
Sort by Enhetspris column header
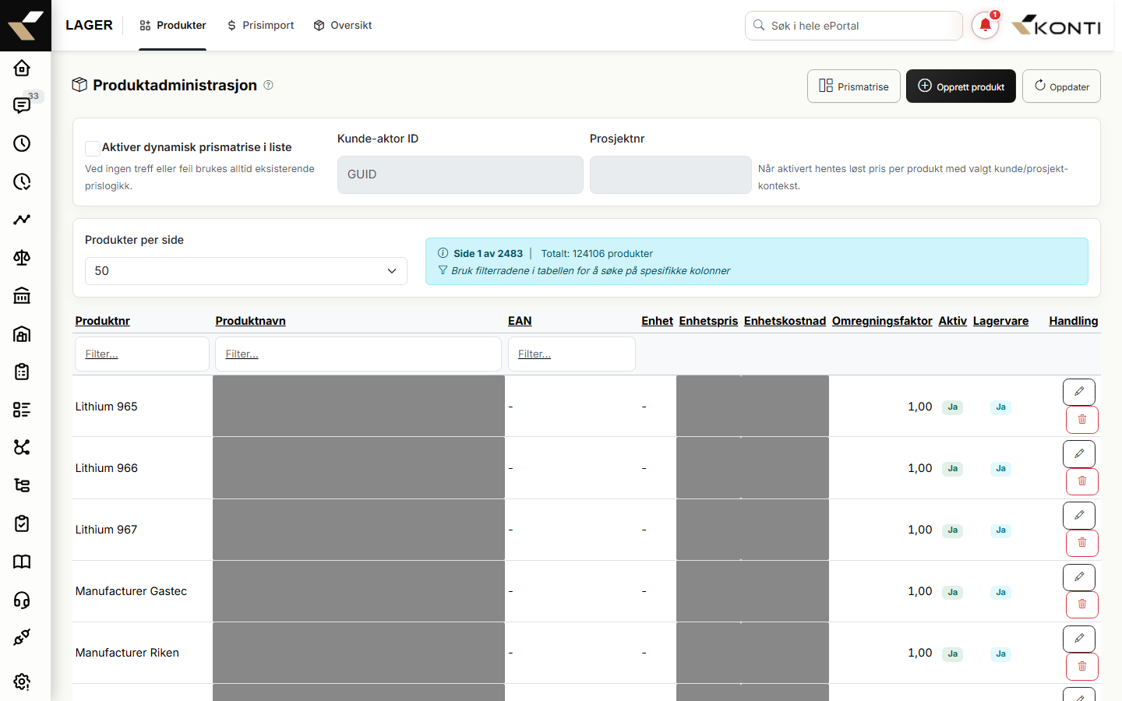[x=708, y=321]
